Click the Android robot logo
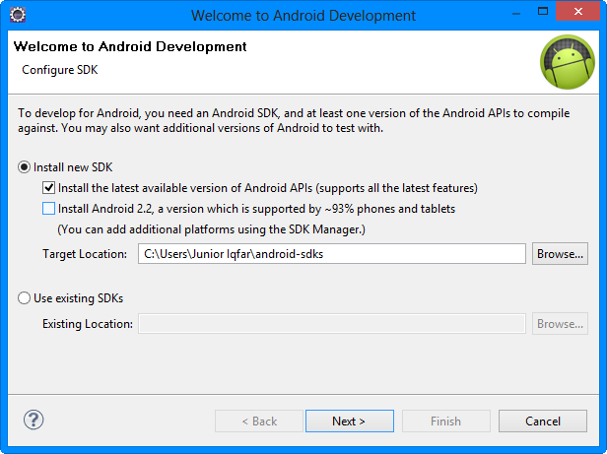The image size is (607, 454). 568,62
